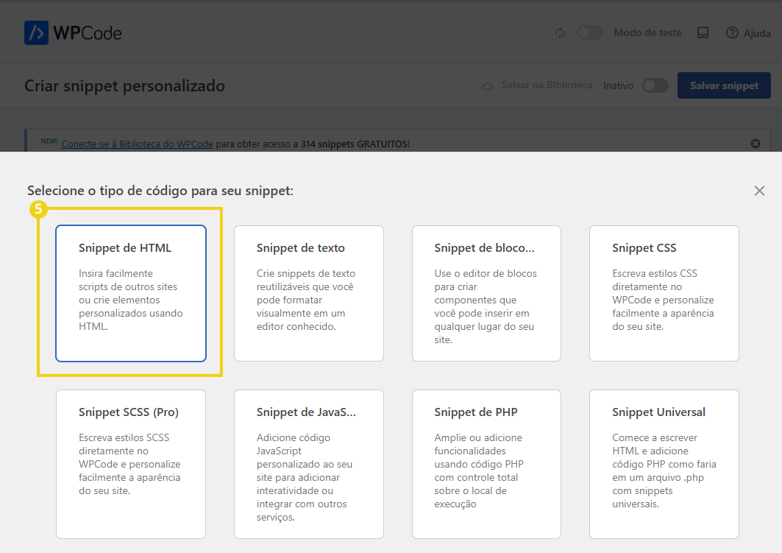Click the '314 snippets GRATUITOS!' text
The height and width of the screenshot is (553, 782).
355,144
